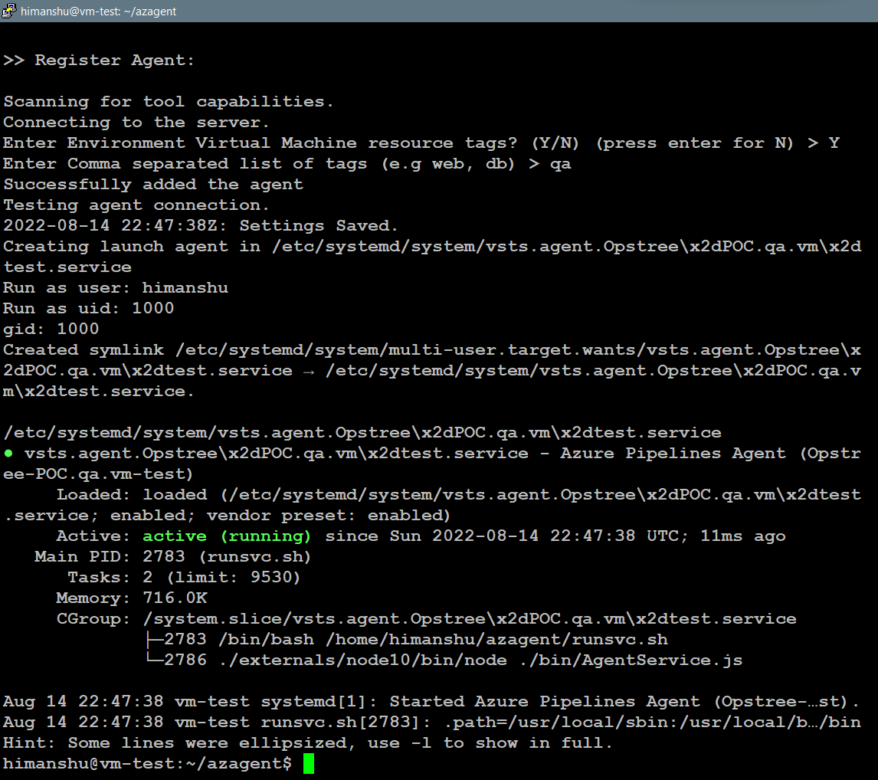Image resolution: width=878 pixels, height=780 pixels.
Task: Click the '>> Register Agent:' heading line
Action: pos(99,60)
